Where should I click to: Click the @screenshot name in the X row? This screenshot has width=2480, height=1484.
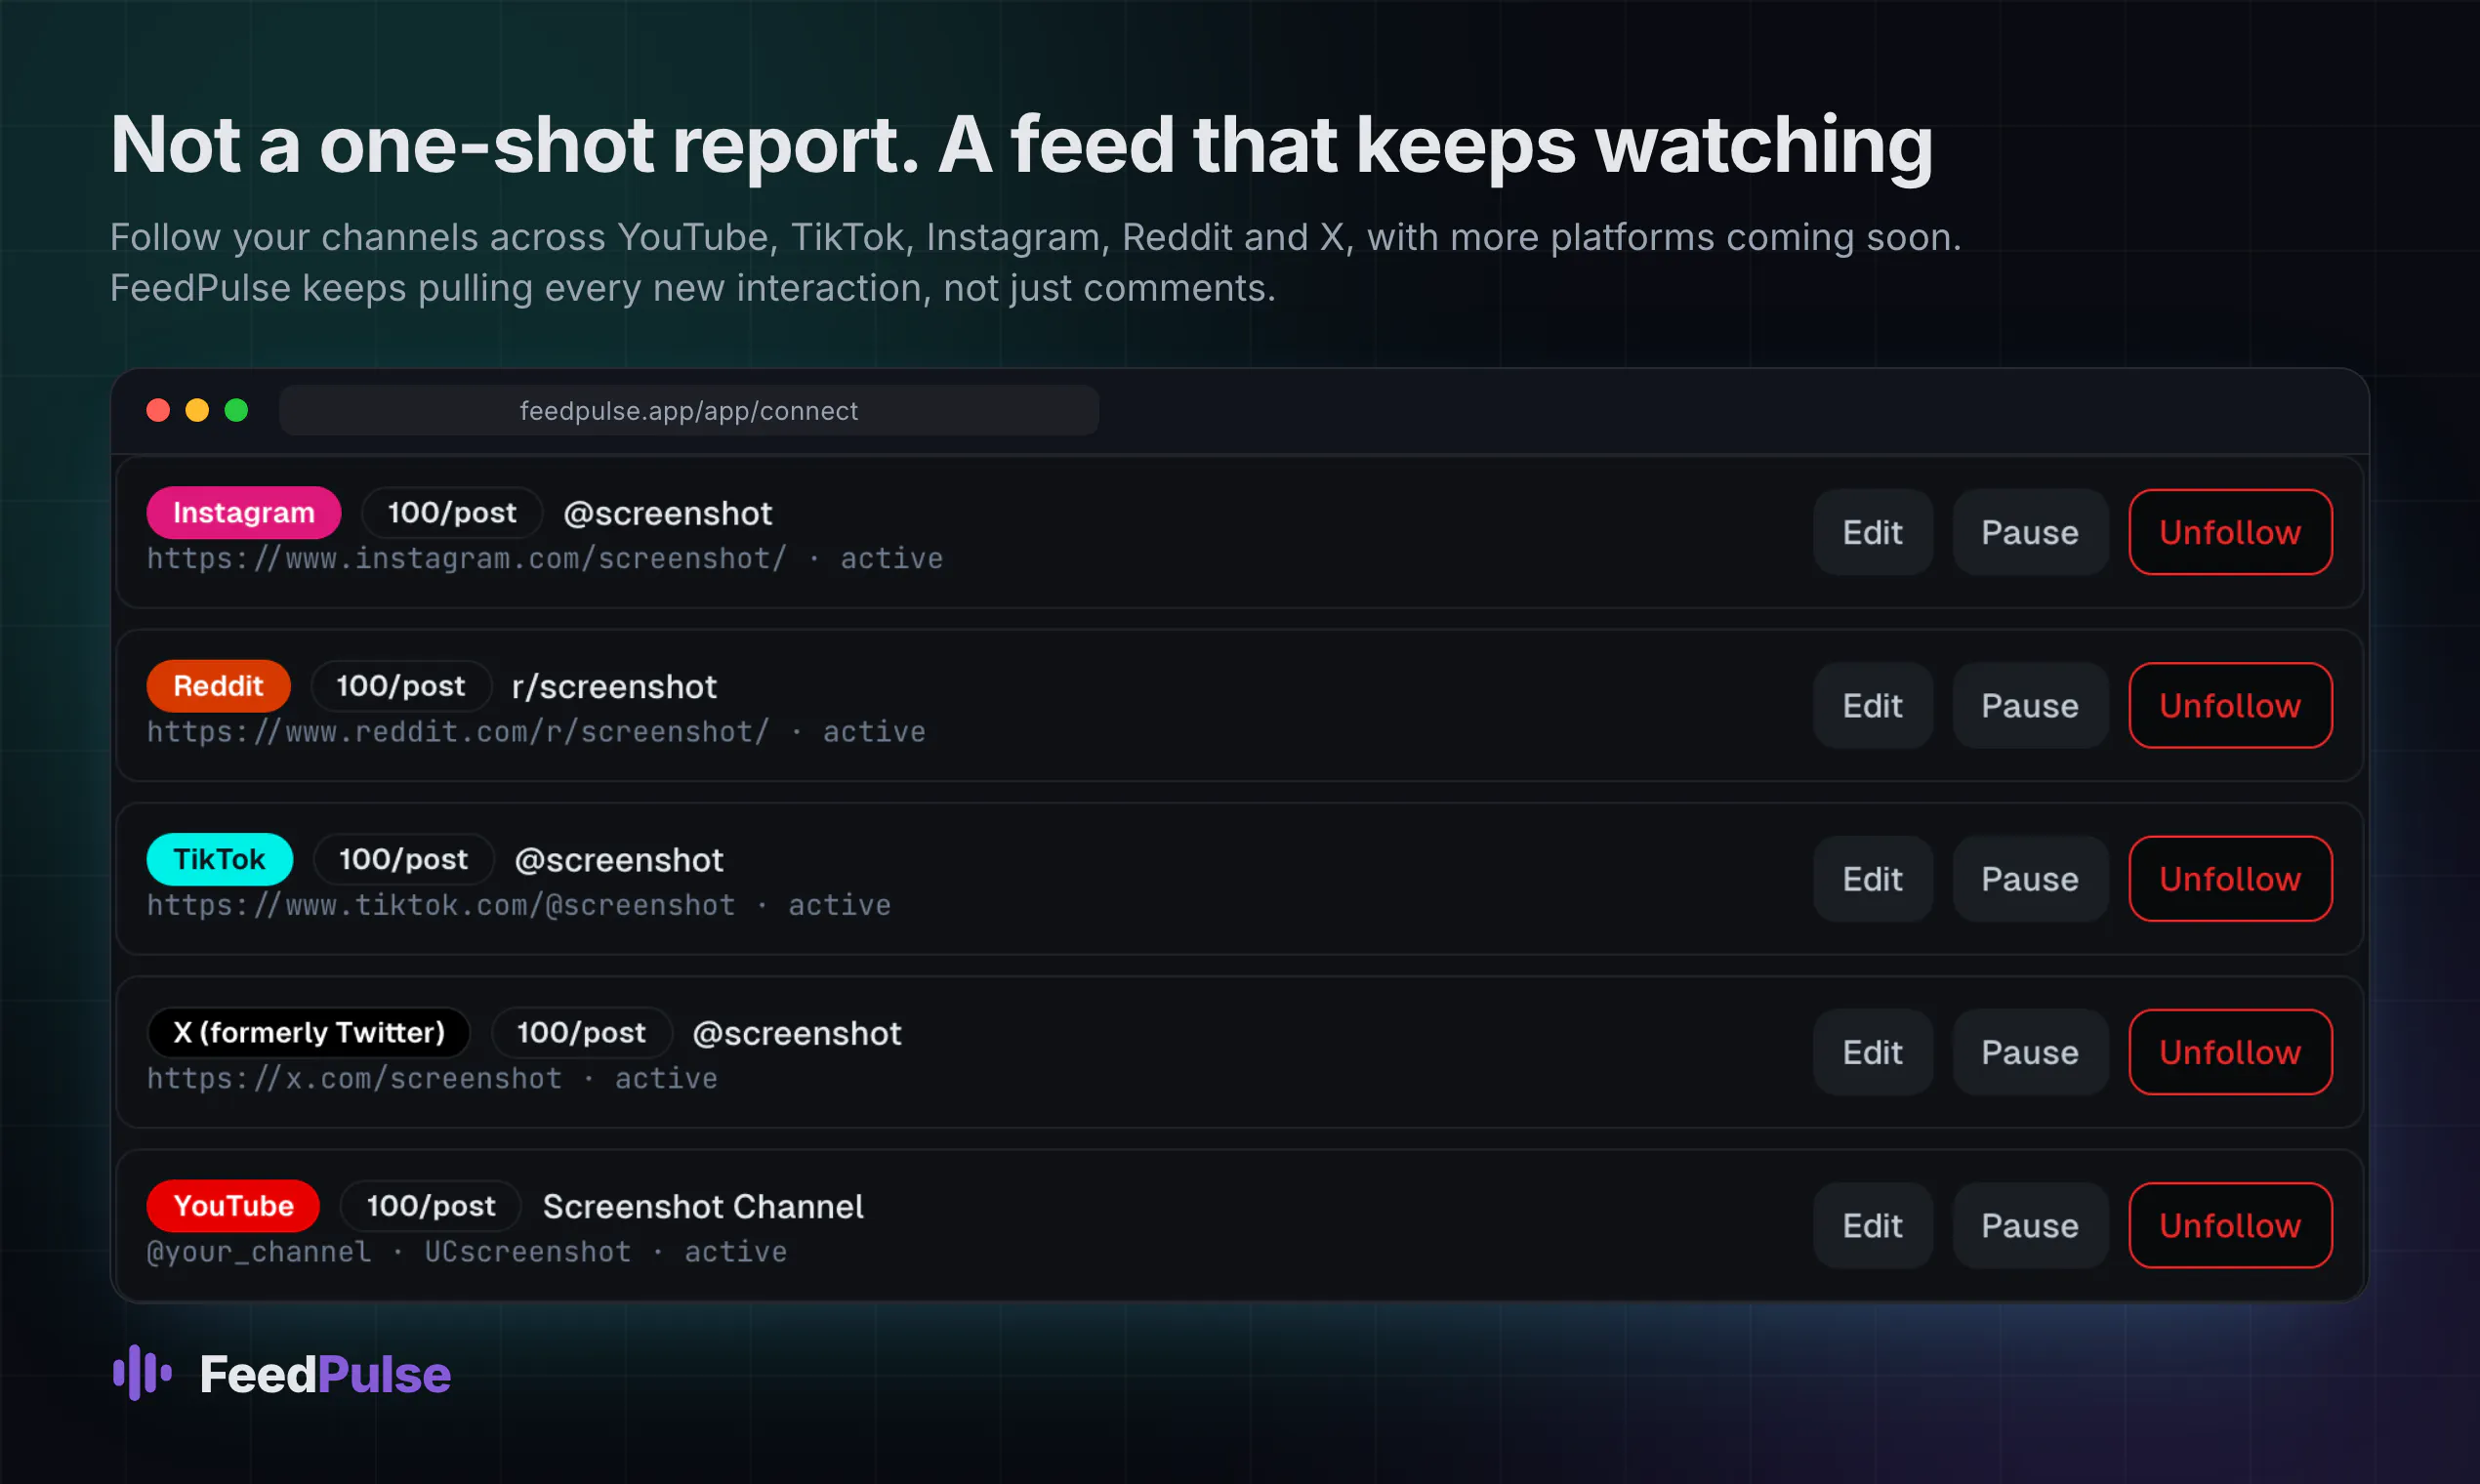(x=797, y=1034)
